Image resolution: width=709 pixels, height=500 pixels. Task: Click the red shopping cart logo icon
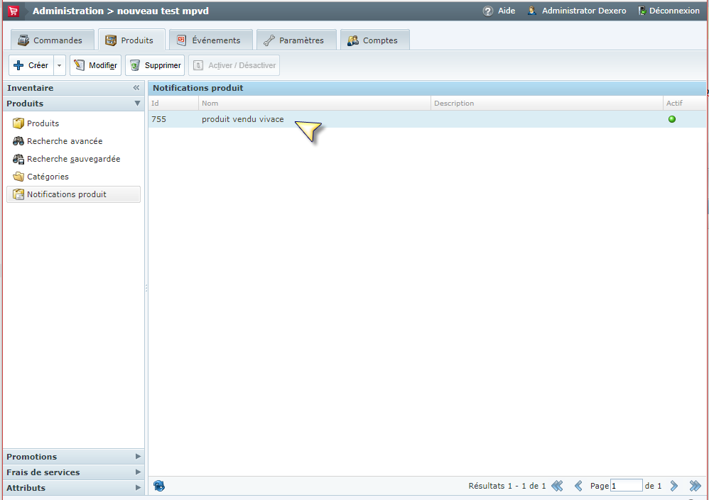tap(13, 11)
